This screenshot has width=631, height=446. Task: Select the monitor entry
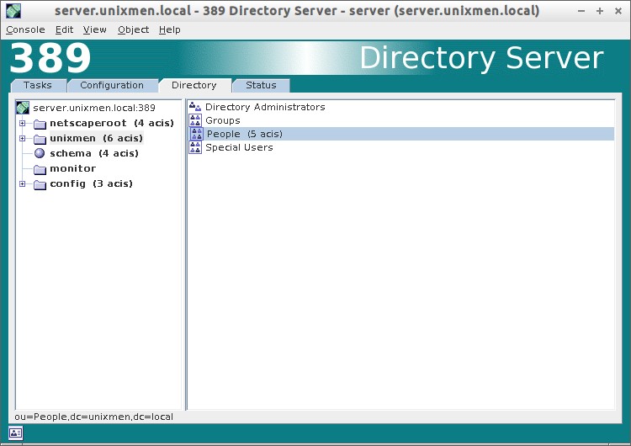[x=73, y=168]
